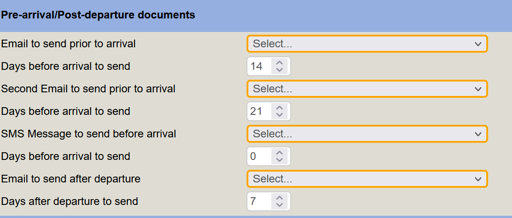
Task: Open the 'SMS Message to send before arrival' dropdown
Action: pyautogui.click(x=367, y=134)
